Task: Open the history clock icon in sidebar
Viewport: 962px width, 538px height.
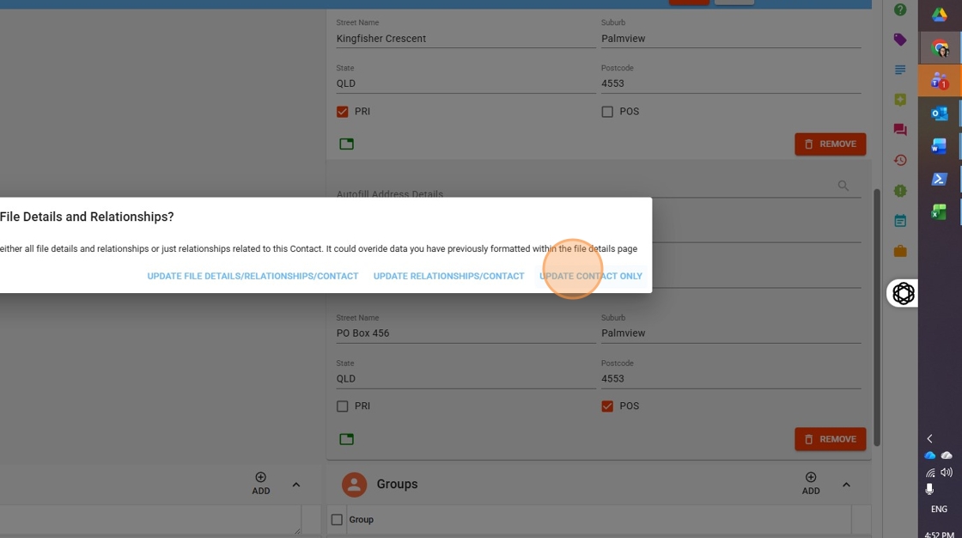Action: [x=899, y=160]
